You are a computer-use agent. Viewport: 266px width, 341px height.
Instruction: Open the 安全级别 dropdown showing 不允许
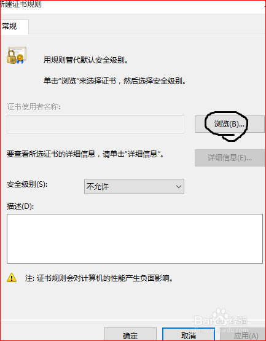tap(134, 186)
